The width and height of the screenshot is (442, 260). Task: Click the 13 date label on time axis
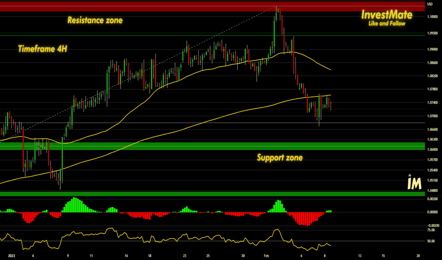(x=359, y=256)
